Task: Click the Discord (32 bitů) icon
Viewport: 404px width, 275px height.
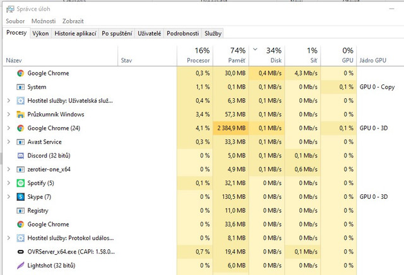Action: [x=20, y=155]
